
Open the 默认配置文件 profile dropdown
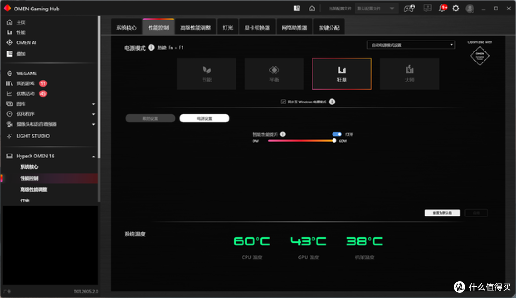pos(376,9)
